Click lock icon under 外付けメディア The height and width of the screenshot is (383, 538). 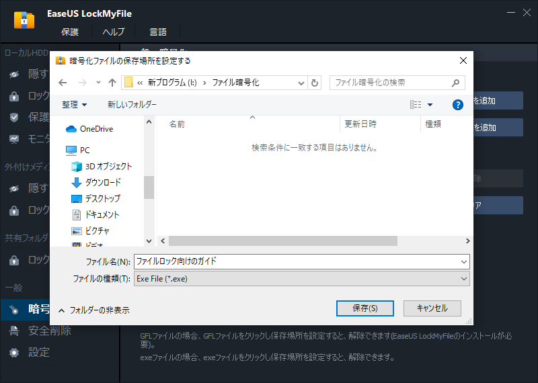[14, 210]
